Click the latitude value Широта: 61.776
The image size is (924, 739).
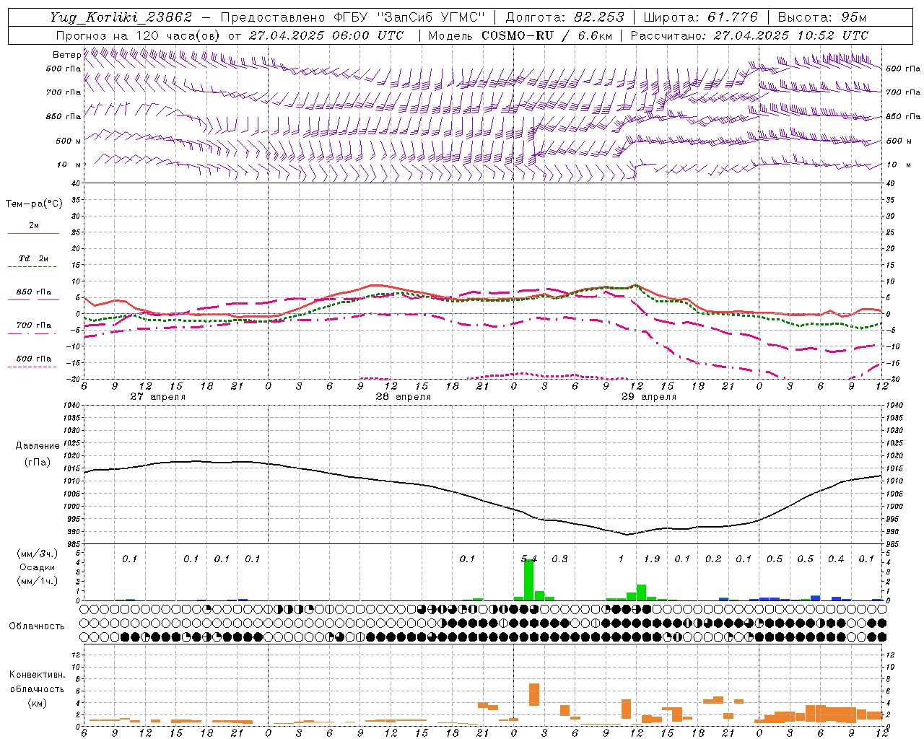click(x=700, y=17)
